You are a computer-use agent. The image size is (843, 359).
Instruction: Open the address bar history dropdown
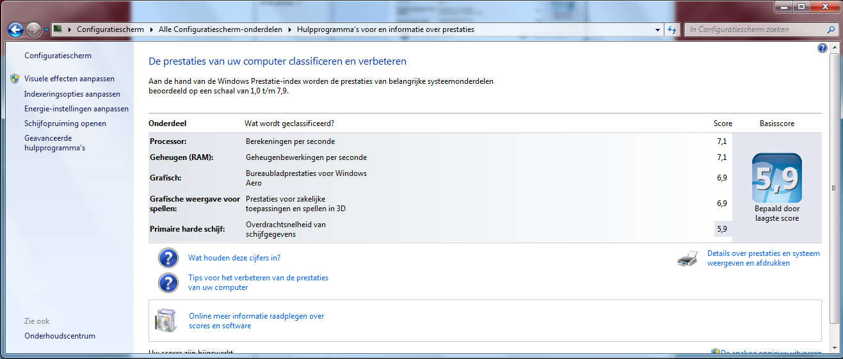click(657, 29)
